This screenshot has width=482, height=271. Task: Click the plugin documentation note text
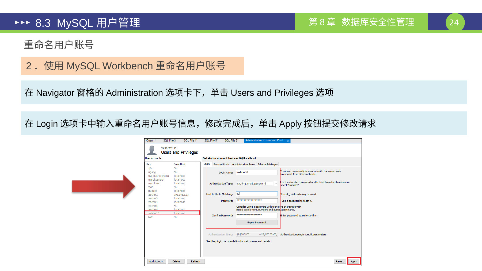coord(238,241)
